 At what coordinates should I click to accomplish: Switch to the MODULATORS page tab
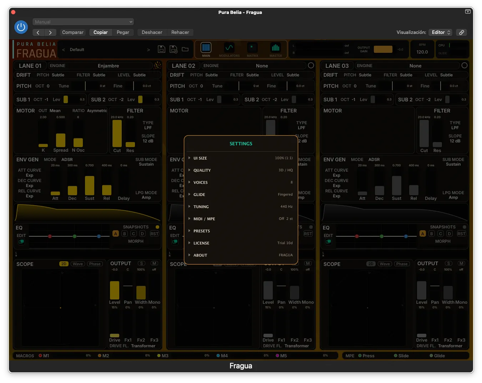coord(229,50)
